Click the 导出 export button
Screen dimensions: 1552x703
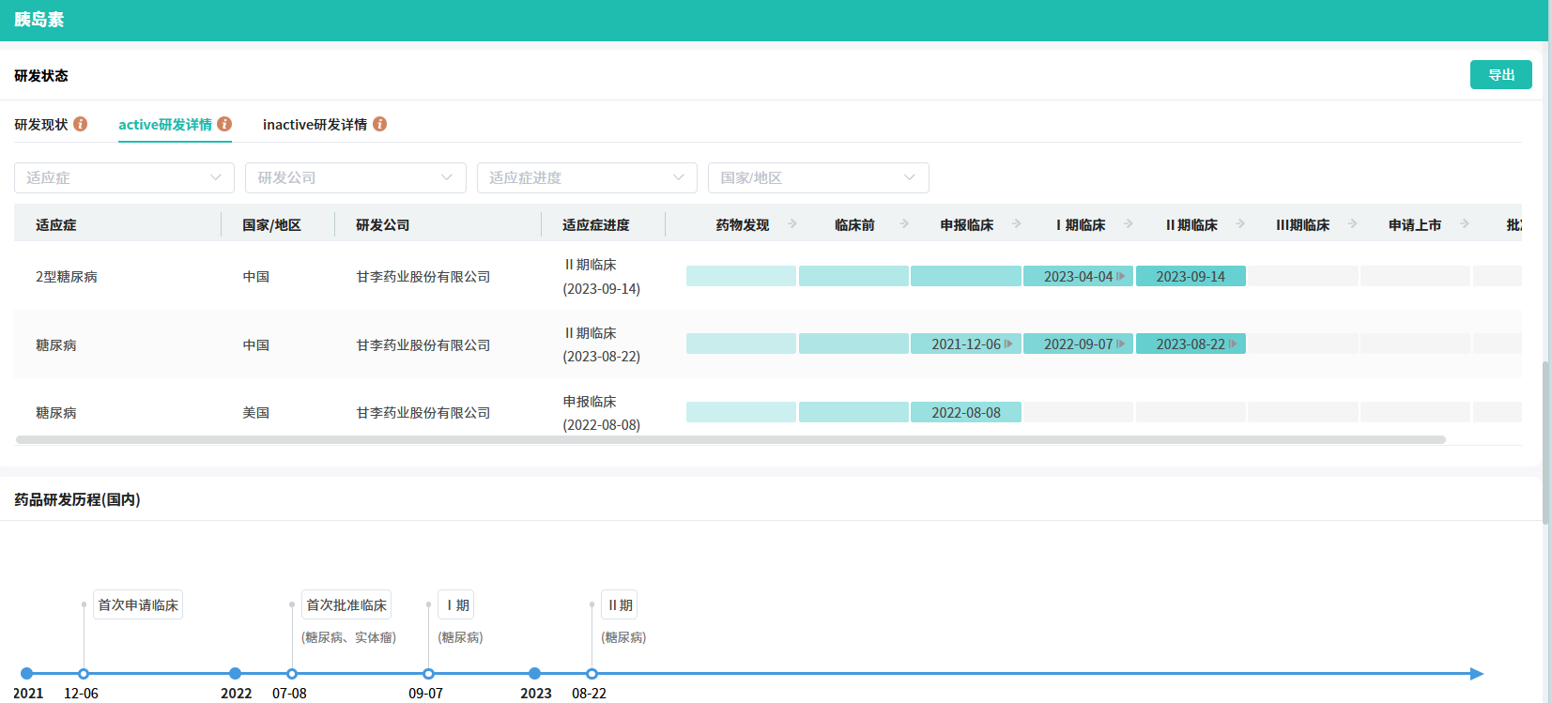[1500, 75]
